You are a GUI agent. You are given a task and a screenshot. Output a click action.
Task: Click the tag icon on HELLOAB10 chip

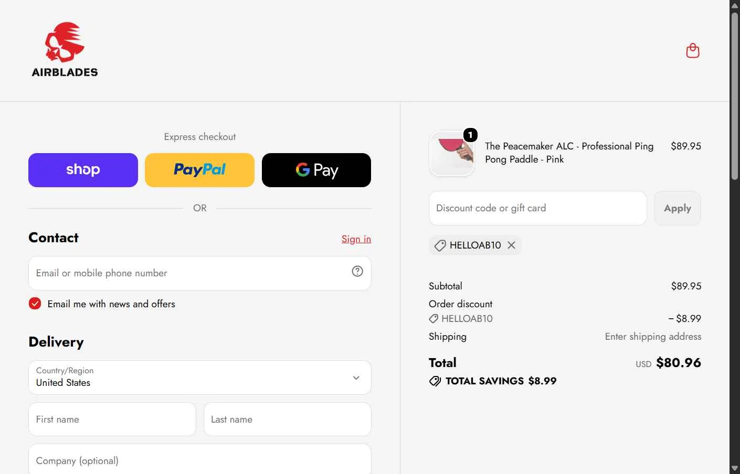point(440,245)
